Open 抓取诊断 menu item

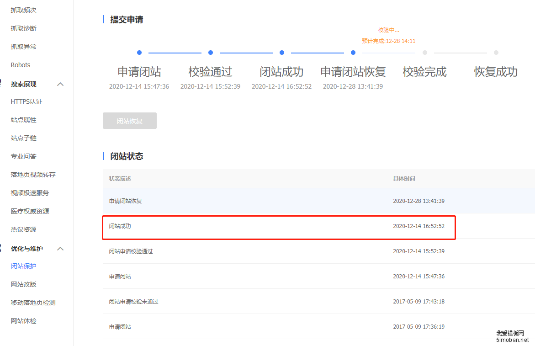click(23, 28)
